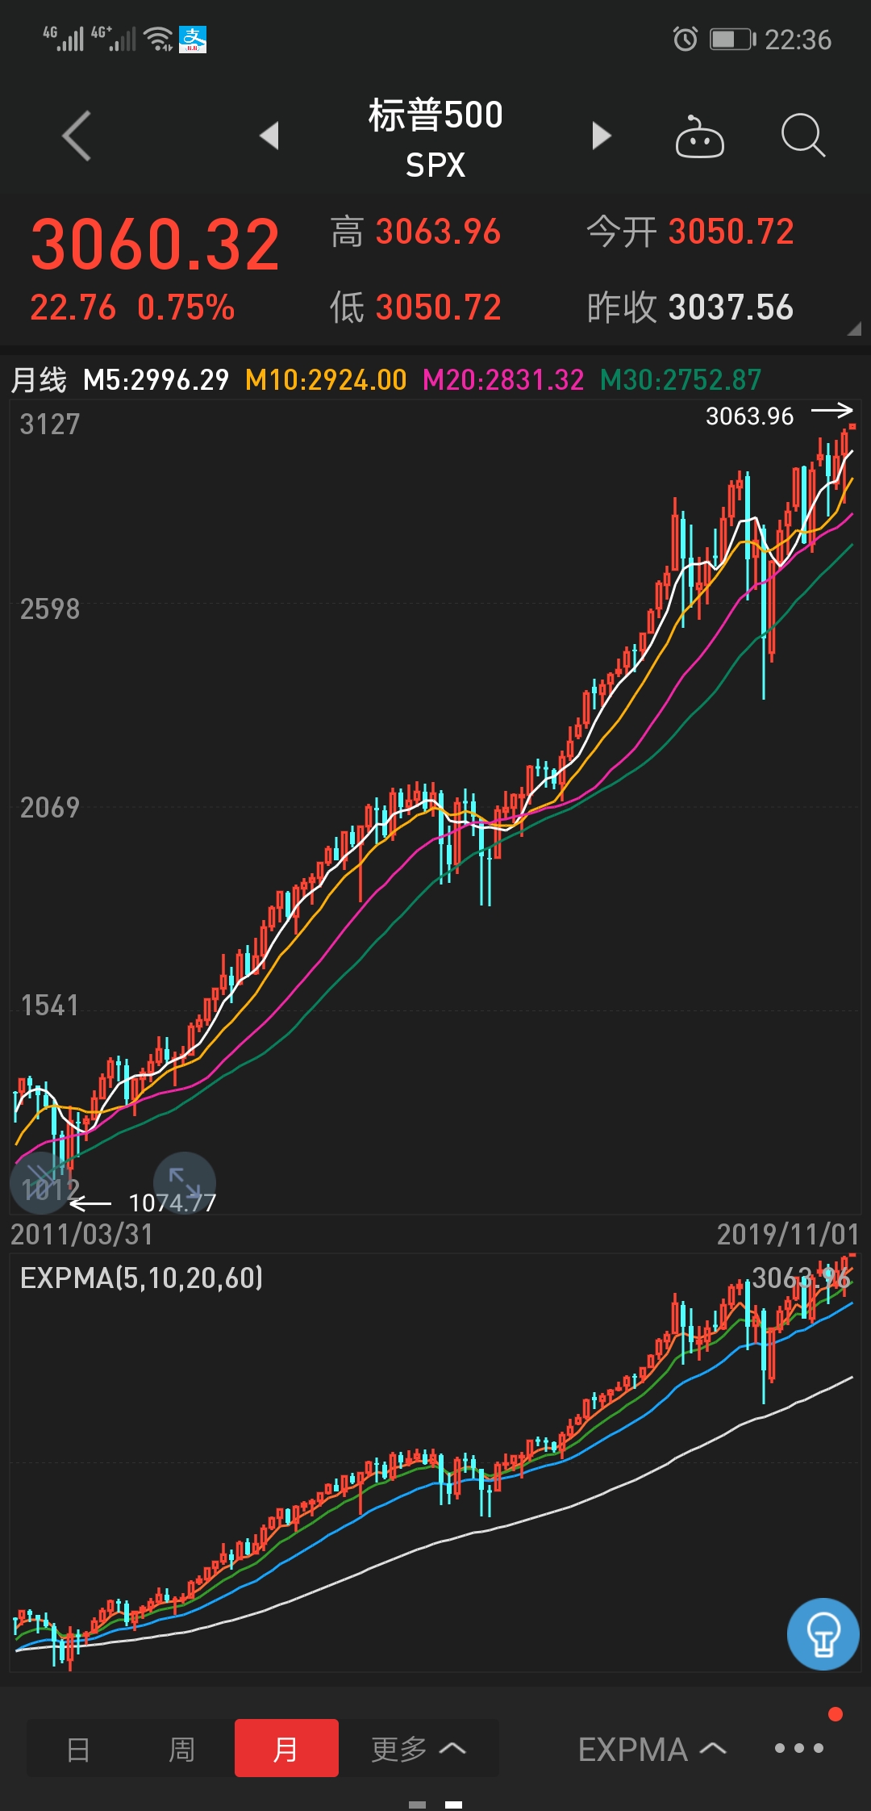Tap the M5 moving average label
The height and width of the screenshot is (1811, 871).
(156, 379)
